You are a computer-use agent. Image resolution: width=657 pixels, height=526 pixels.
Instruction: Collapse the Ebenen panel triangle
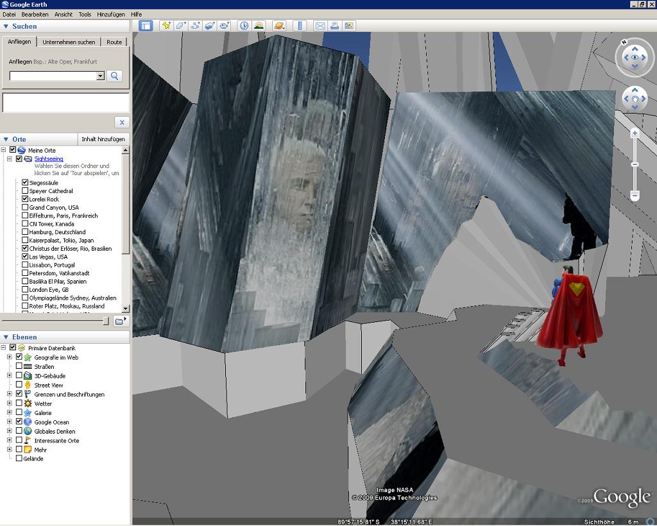click(6, 337)
